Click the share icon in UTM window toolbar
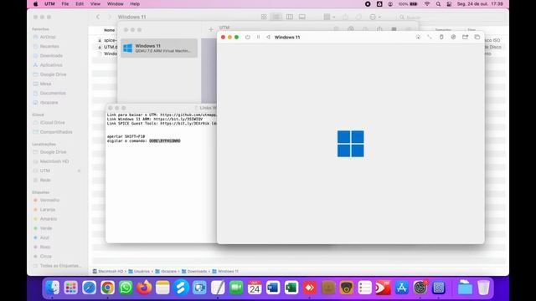Image resolution: width=536 pixels, height=301 pixels. click(x=379, y=29)
